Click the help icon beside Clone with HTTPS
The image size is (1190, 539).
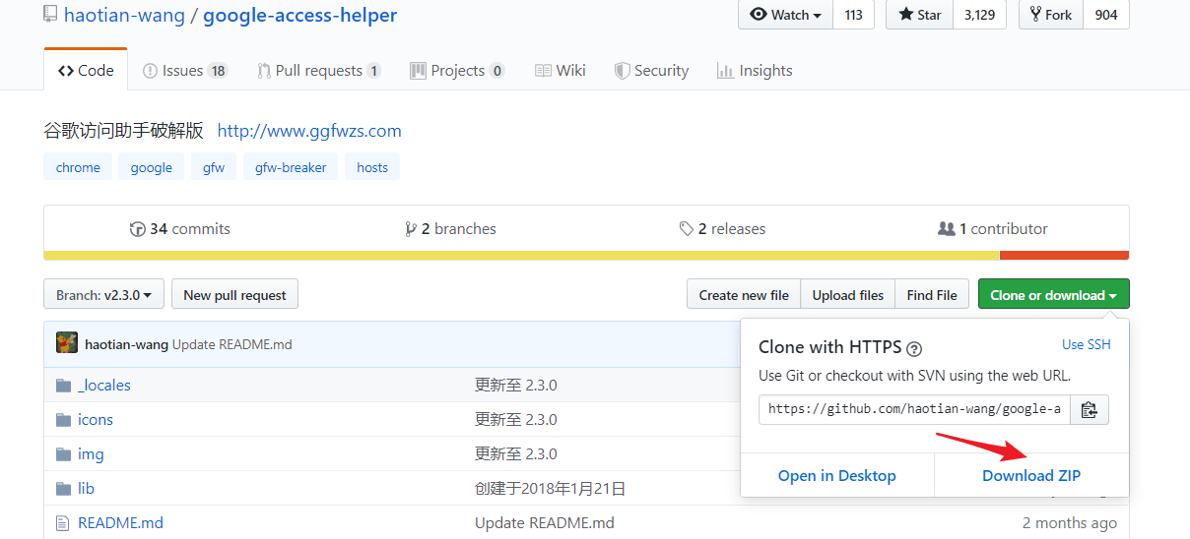[914, 348]
